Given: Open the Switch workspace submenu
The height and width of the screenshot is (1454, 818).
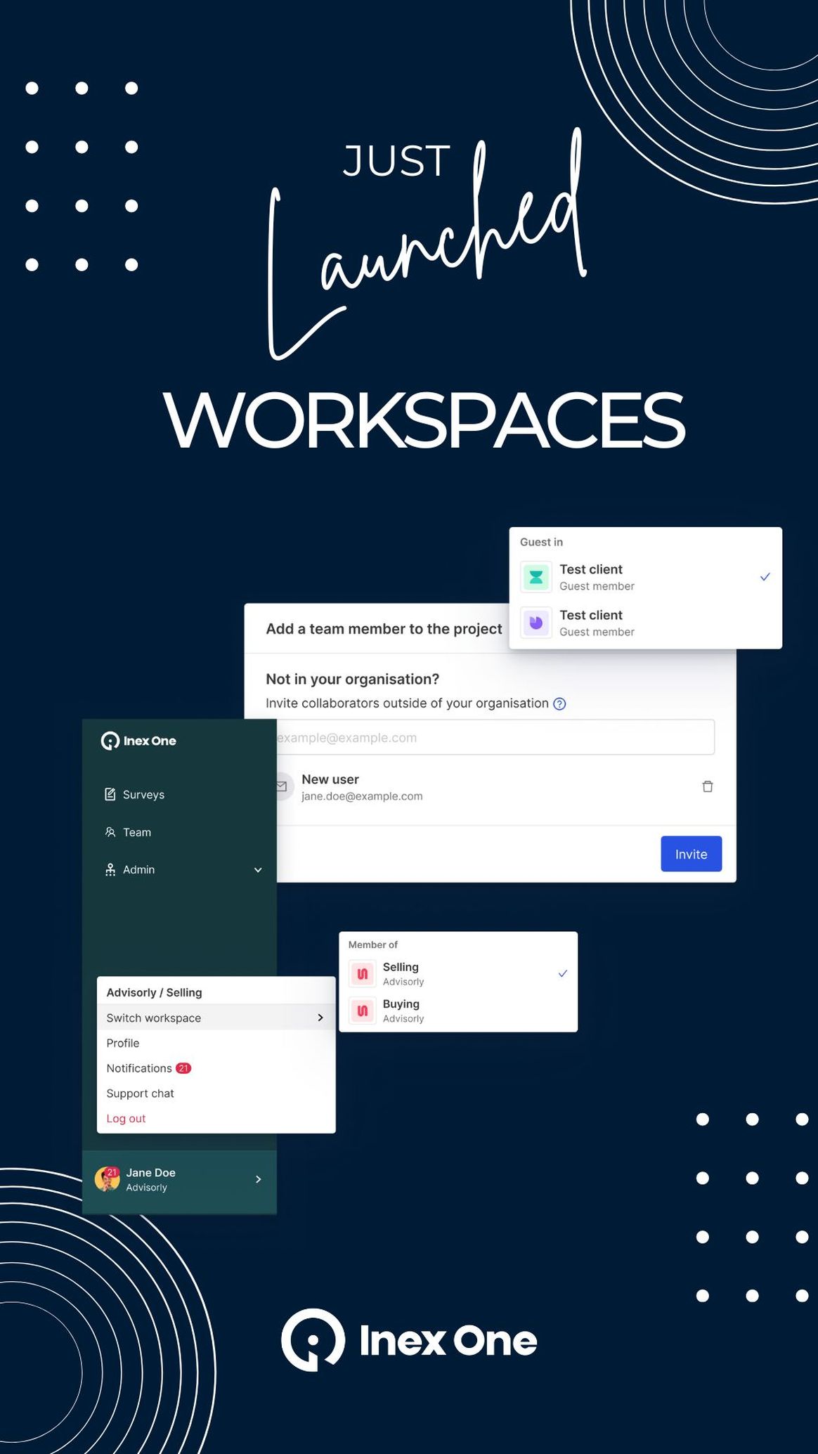Looking at the screenshot, I should point(216,1018).
